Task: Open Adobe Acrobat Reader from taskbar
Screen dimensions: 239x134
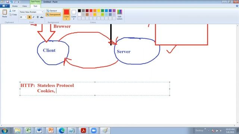Action: pos(83,131)
